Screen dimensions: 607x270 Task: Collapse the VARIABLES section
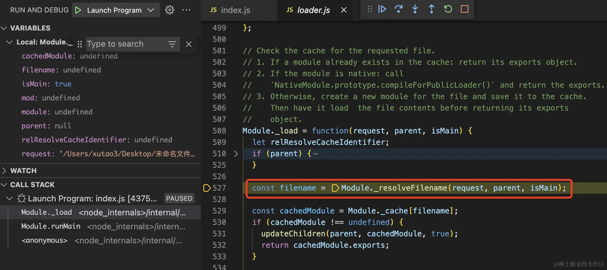tap(4, 28)
